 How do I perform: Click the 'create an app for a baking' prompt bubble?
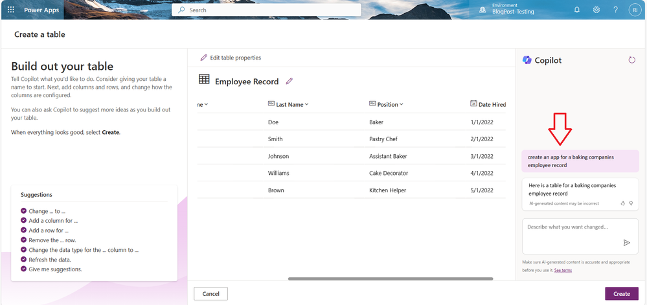coord(580,161)
